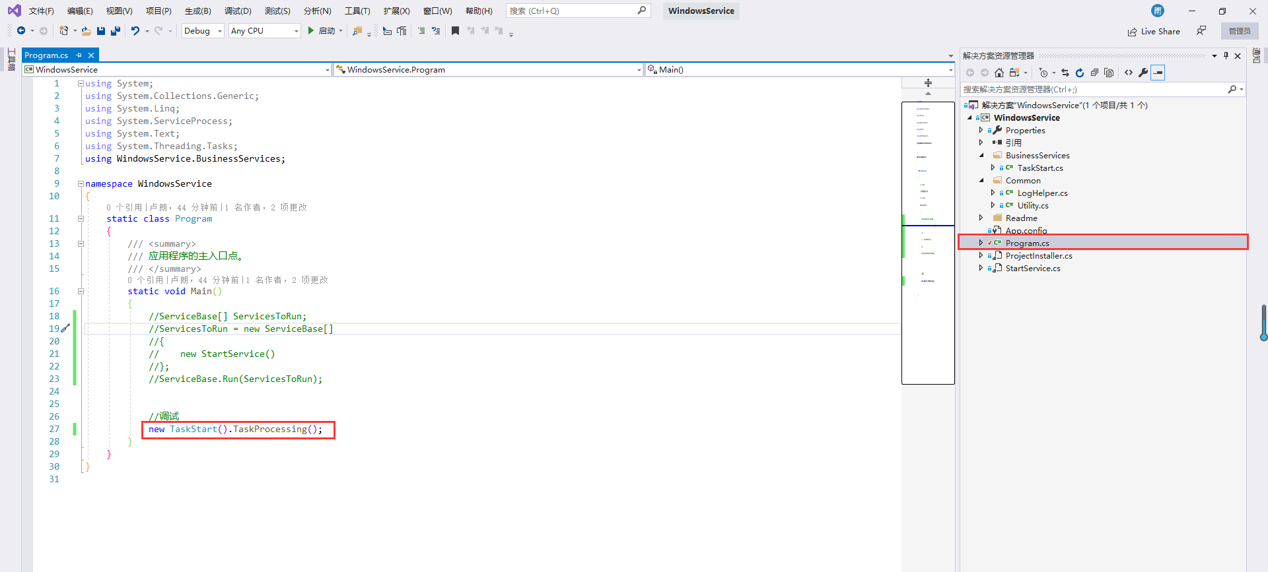Click the 管理员 badge button

point(1240,31)
